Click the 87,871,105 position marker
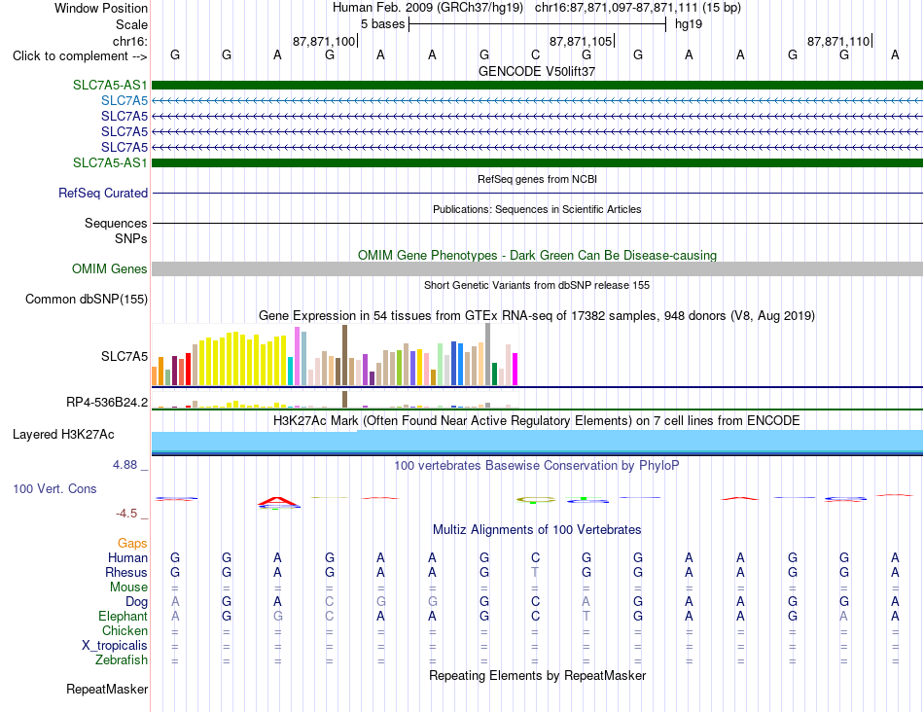 pos(581,41)
